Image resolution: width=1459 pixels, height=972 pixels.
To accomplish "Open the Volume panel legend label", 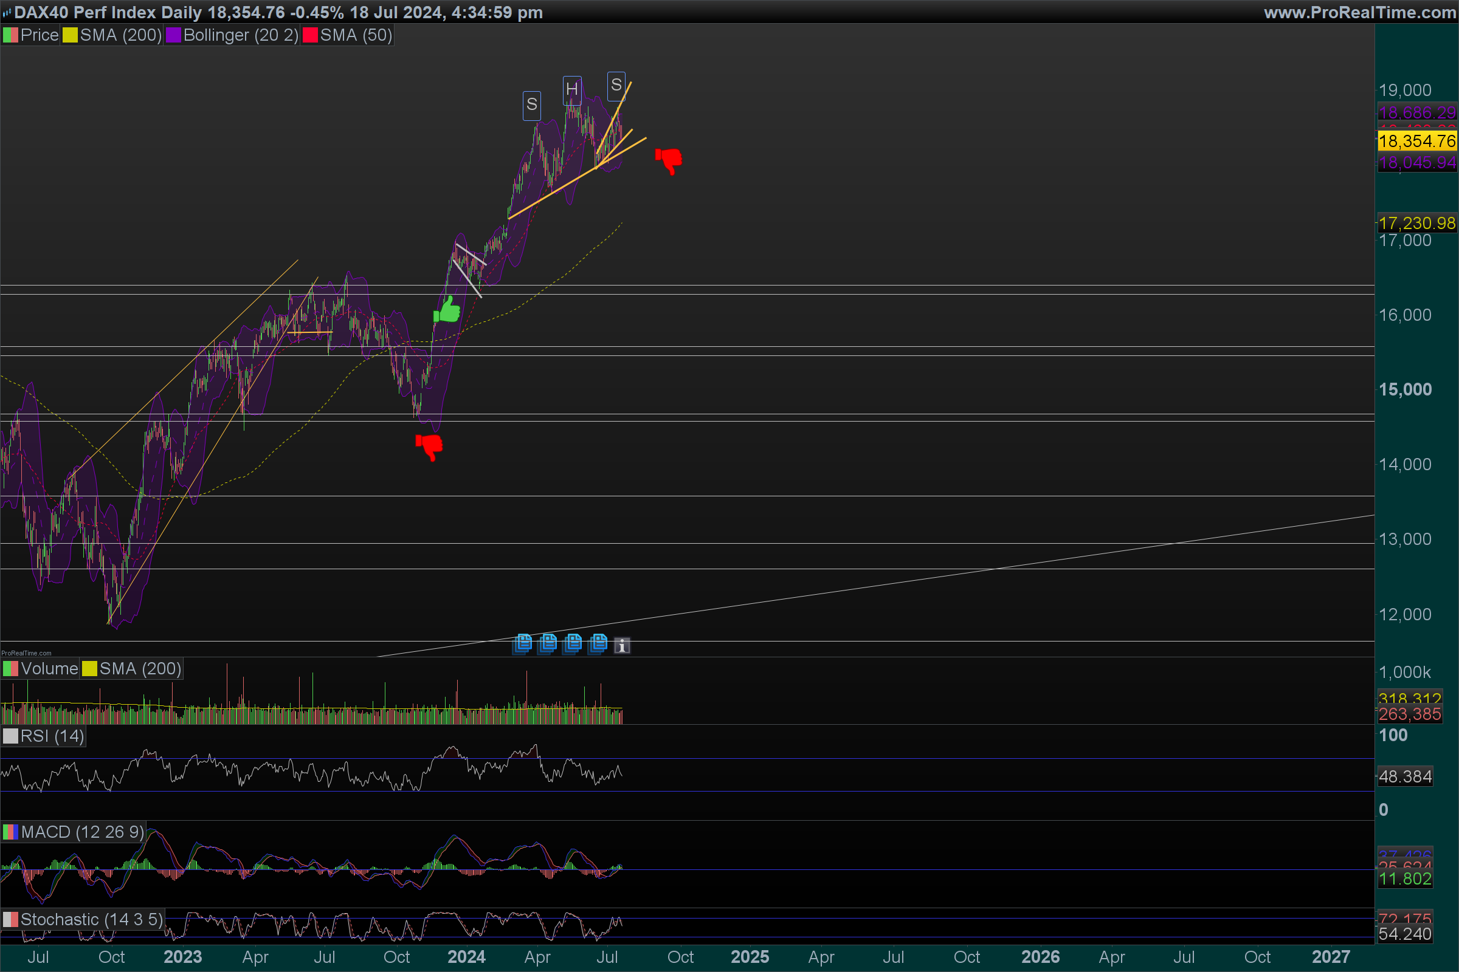I will click(49, 669).
